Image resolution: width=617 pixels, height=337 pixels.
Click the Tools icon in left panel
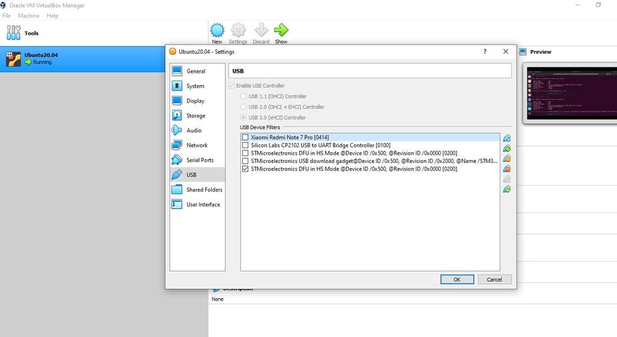14,33
